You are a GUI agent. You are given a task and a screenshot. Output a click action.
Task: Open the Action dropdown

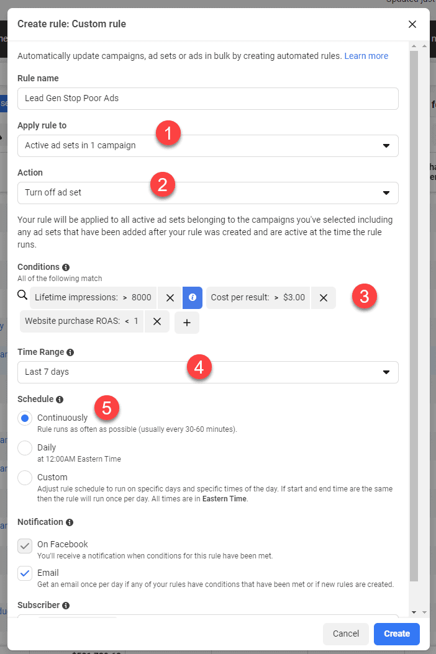point(208,193)
